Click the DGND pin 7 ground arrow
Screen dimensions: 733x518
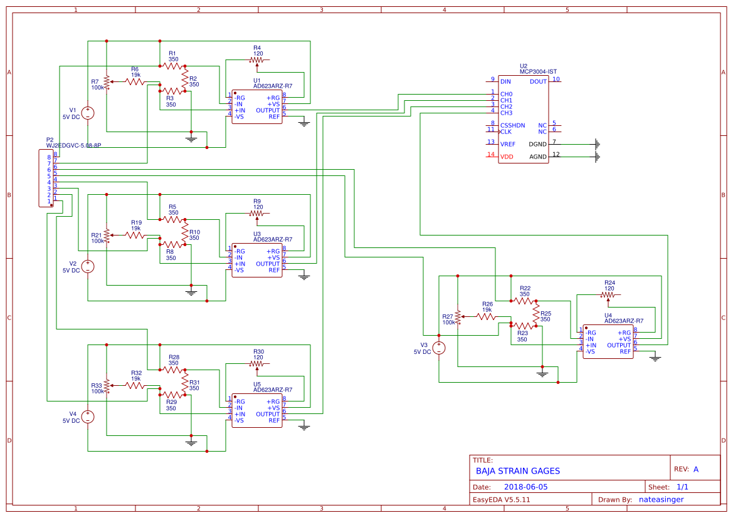[597, 144]
